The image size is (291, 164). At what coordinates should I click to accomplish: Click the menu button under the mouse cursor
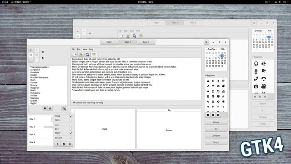tap(64, 108)
